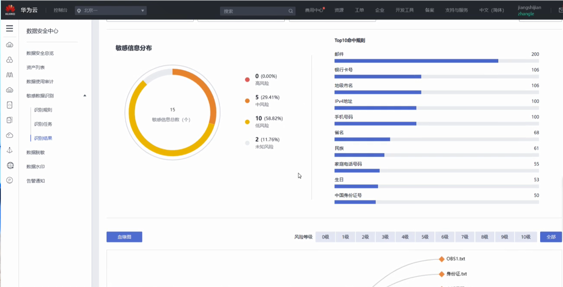
Task: Go to 识别规则 submenu
Action: pos(43,110)
